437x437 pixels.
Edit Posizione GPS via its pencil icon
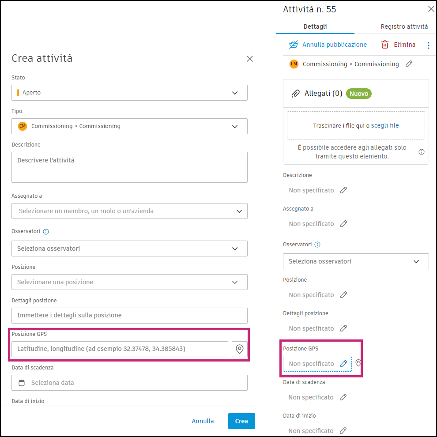point(344,363)
